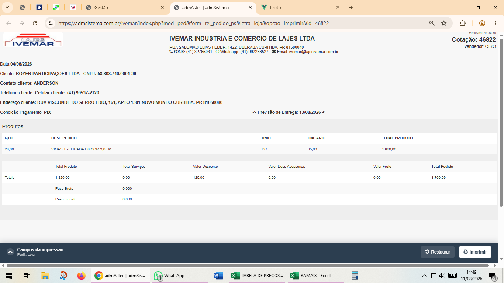Click the quantity 28,00 cell
Image resolution: width=504 pixels, height=283 pixels.
[x=9, y=149]
